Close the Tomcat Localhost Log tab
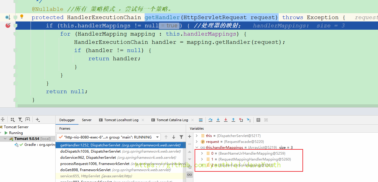This screenshot has width=378, height=182. pyautogui.click(x=143, y=120)
